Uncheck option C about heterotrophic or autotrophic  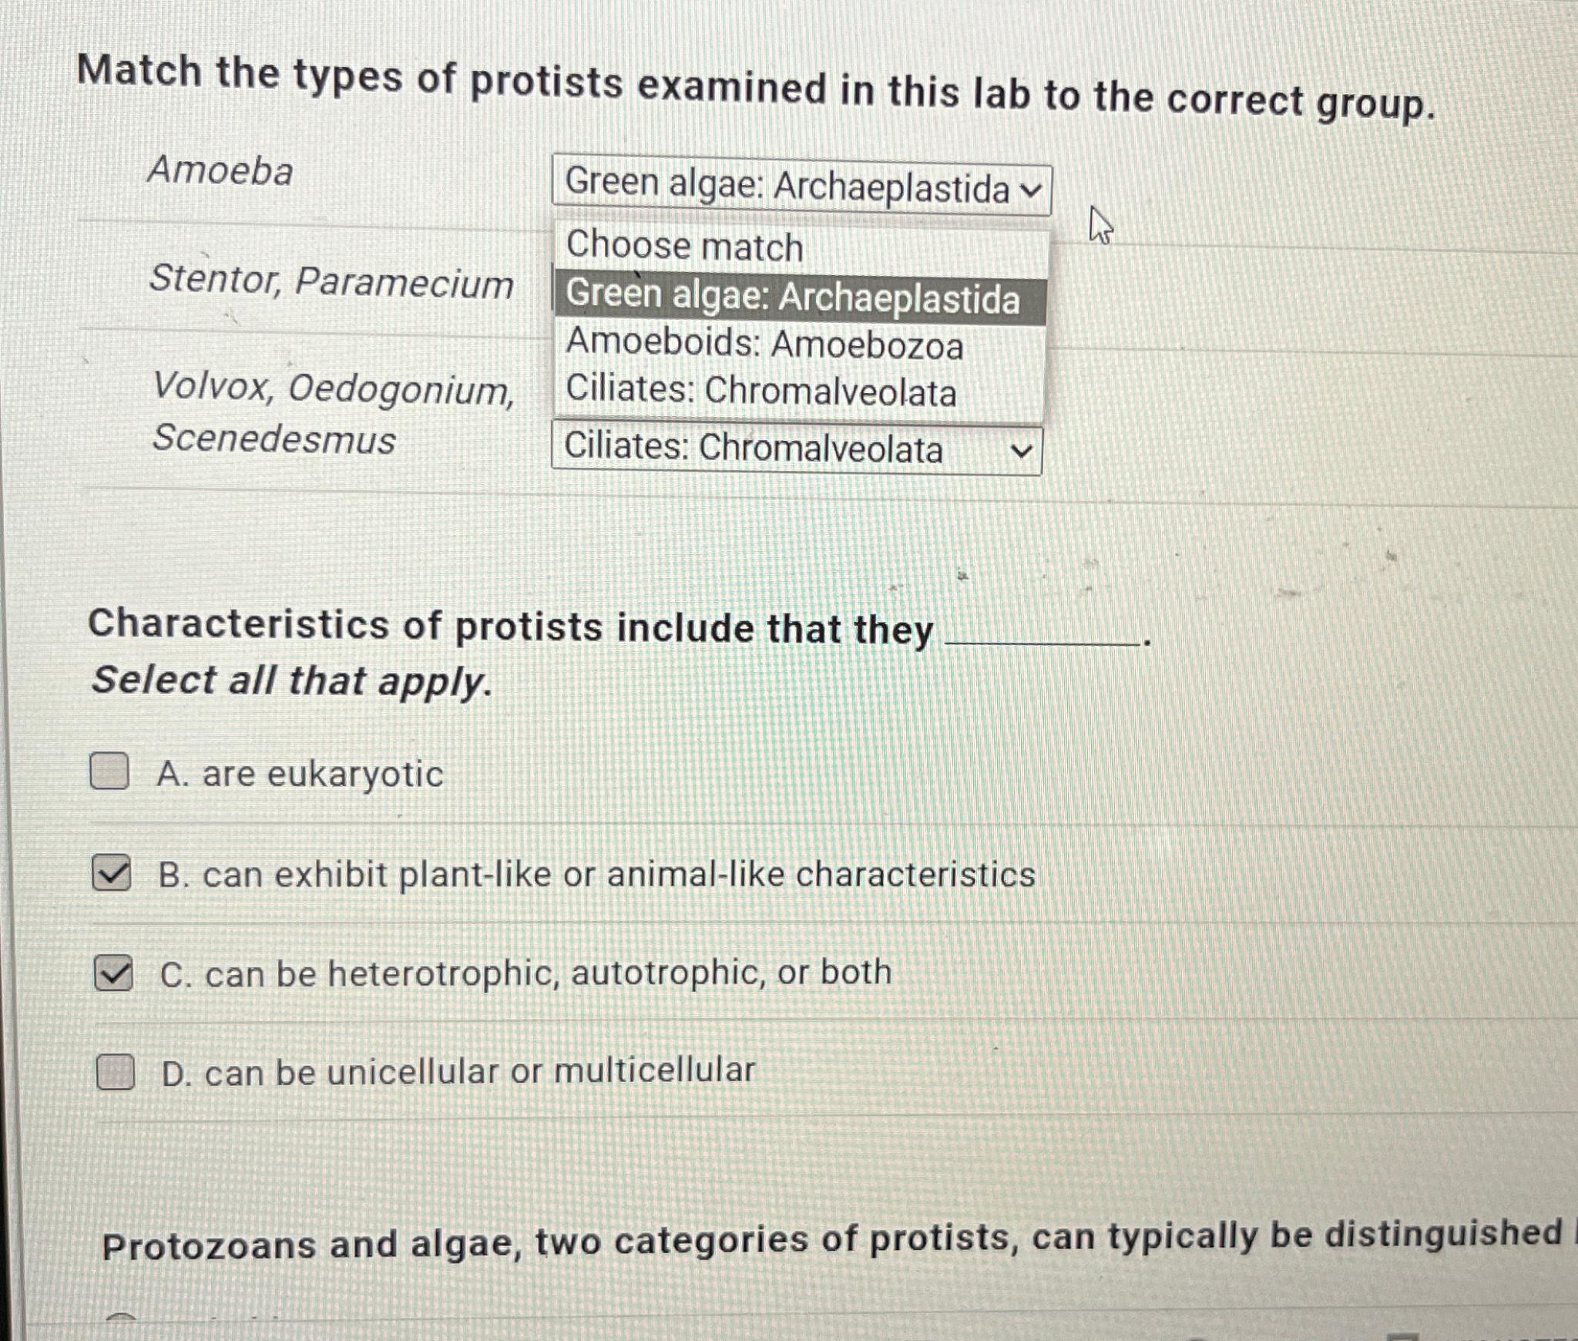coord(112,973)
